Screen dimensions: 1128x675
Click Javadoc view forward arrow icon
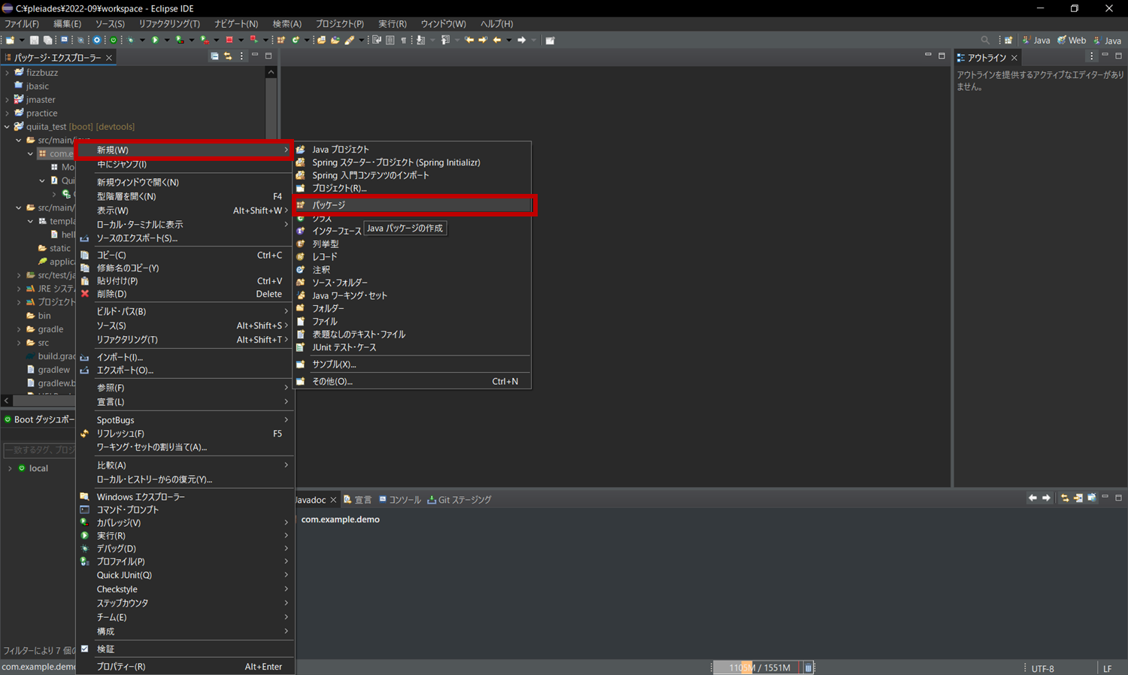(x=1046, y=498)
